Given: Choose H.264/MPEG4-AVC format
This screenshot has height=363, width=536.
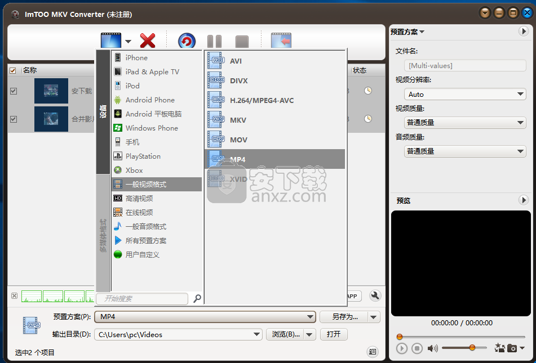Looking at the screenshot, I should [275, 100].
